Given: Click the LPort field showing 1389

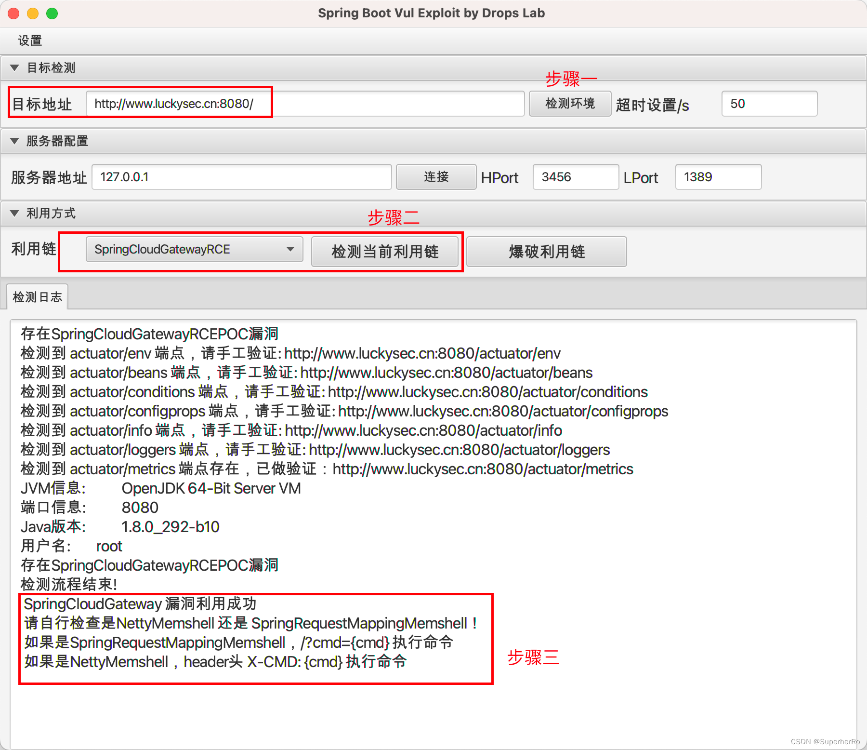Looking at the screenshot, I should coord(718,177).
